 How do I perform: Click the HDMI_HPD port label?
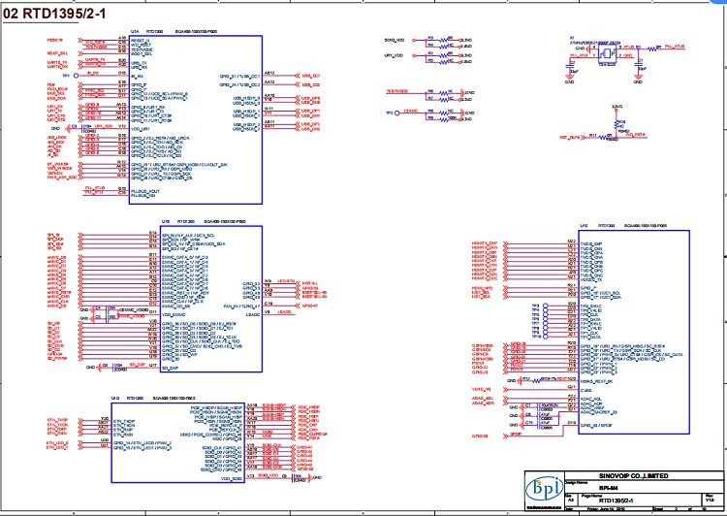pos(482,288)
